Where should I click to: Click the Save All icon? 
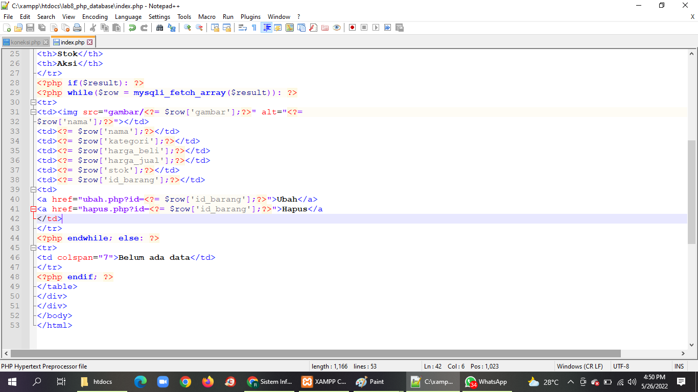(42, 28)
